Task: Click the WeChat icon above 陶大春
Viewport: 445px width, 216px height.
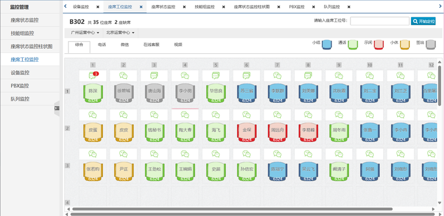Action: pyautogui.click(x=185, y=115)
